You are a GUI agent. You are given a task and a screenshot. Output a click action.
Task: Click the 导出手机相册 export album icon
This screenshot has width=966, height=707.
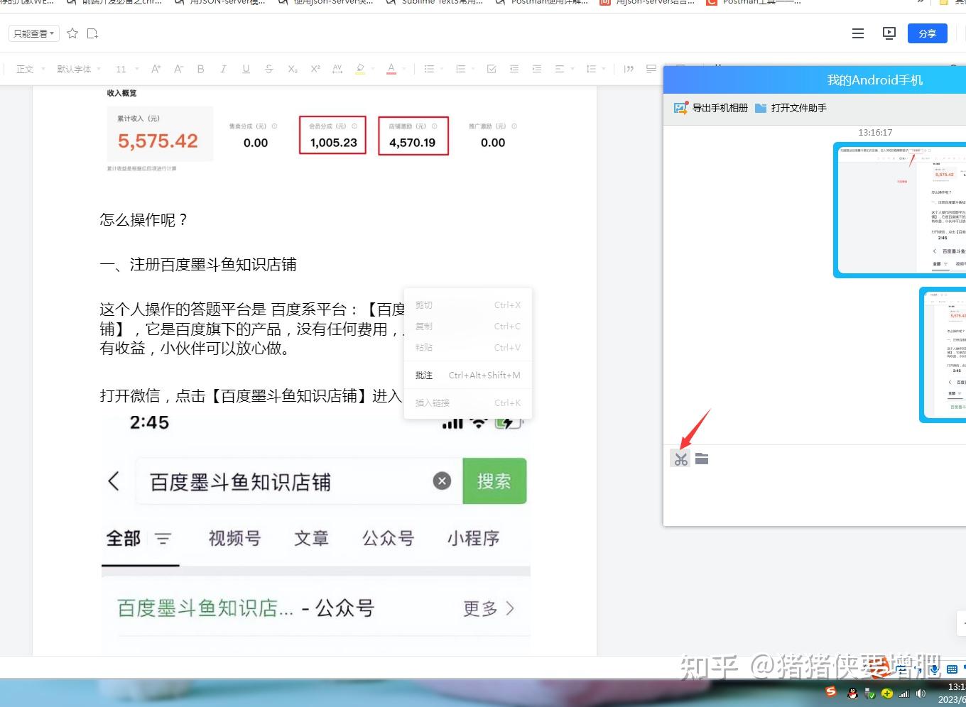click(679, 108)
